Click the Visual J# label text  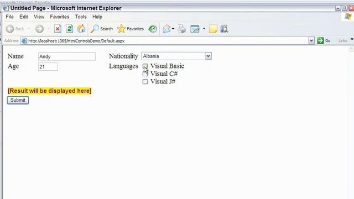coord(163,81)
